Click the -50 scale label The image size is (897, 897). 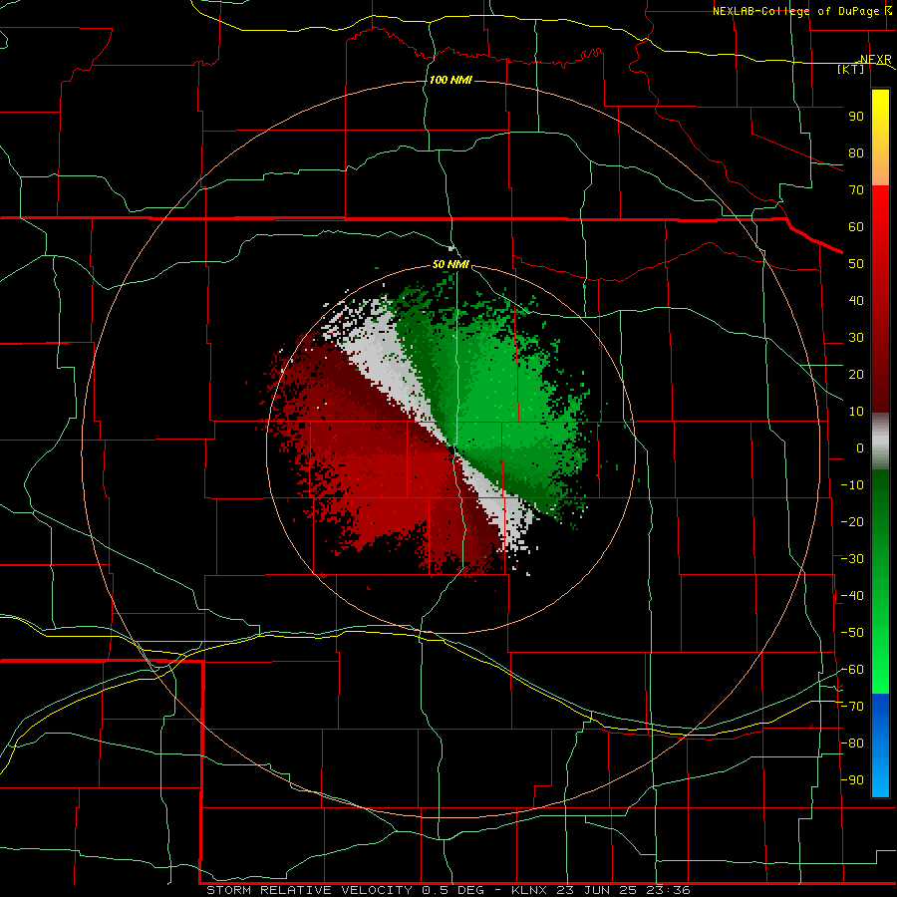[852, 633]
